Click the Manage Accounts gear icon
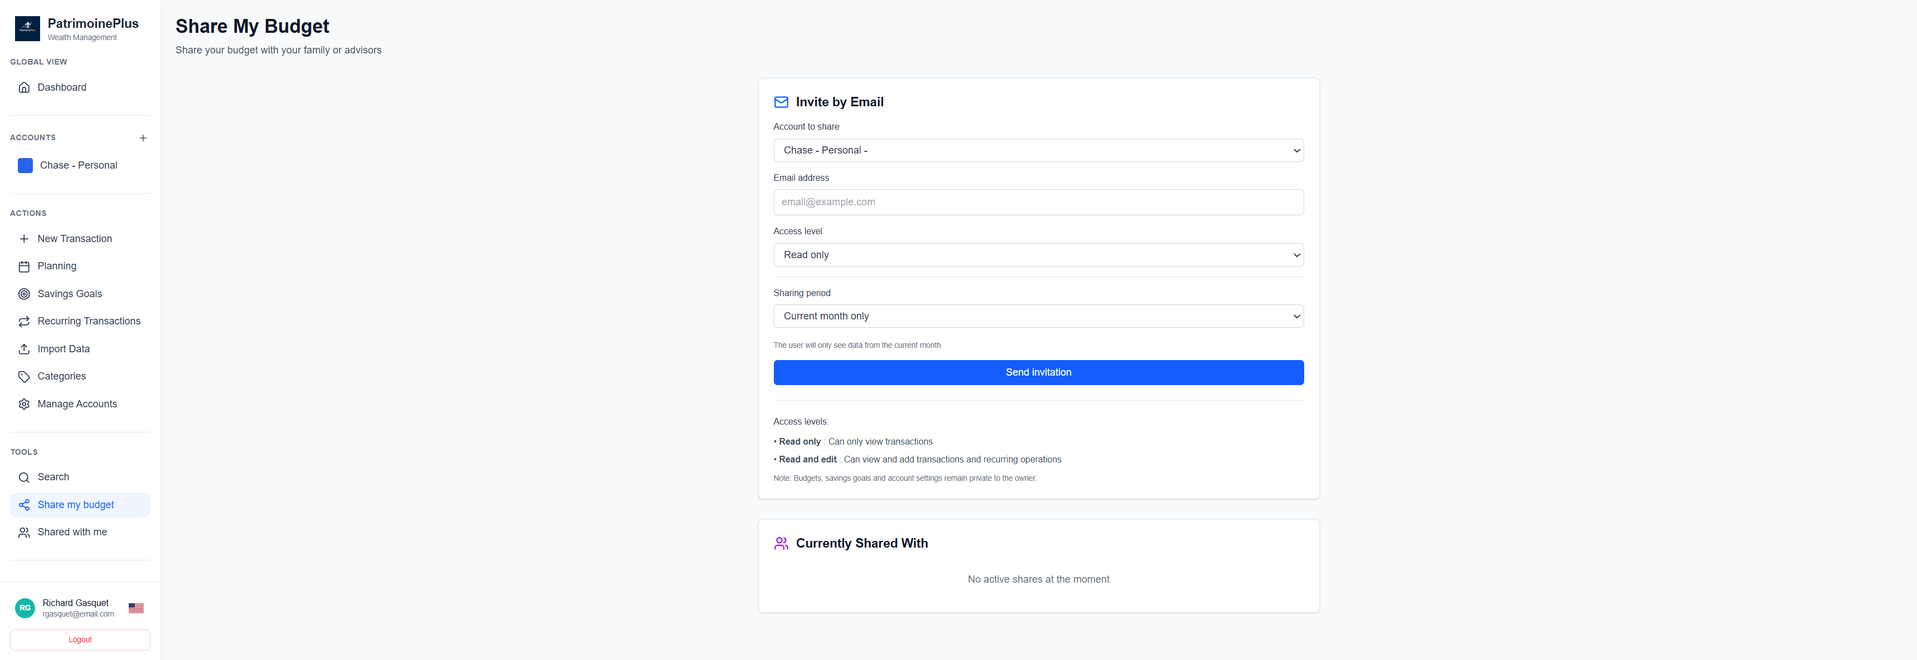This screenshot has width=1917, height=660. click(24, 405)
